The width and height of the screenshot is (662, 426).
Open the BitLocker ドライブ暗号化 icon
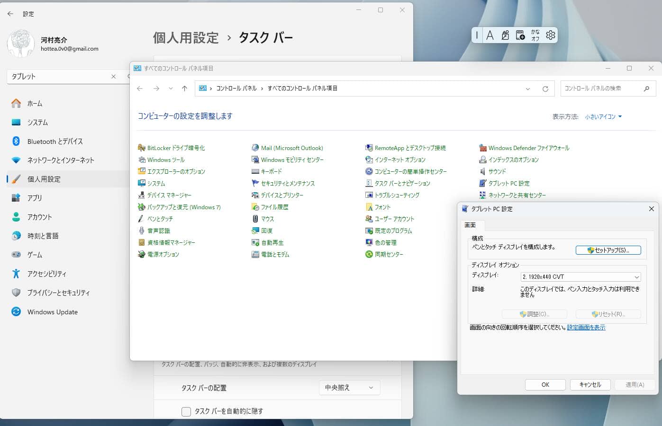(141, 148)
